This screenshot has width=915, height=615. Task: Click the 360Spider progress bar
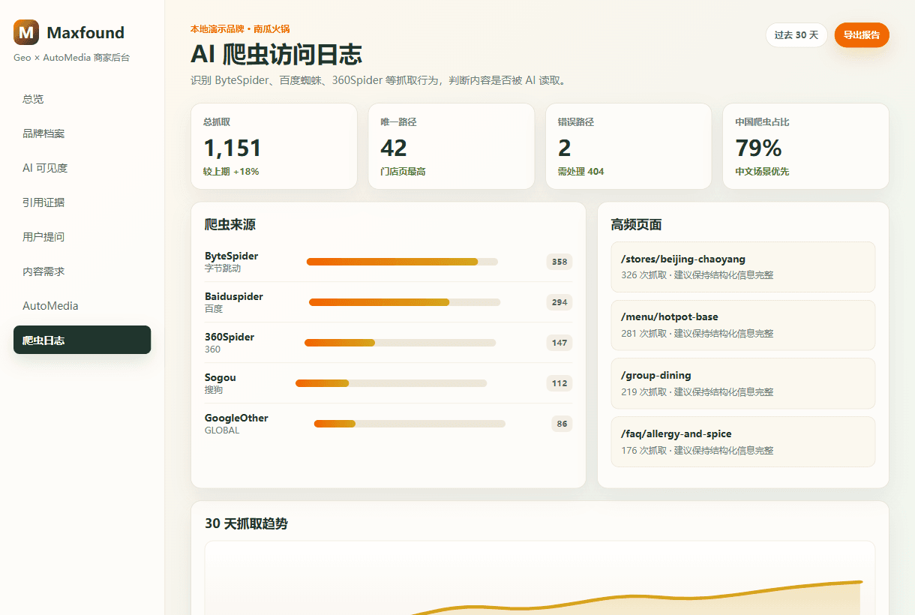click(x=400, y=343)
